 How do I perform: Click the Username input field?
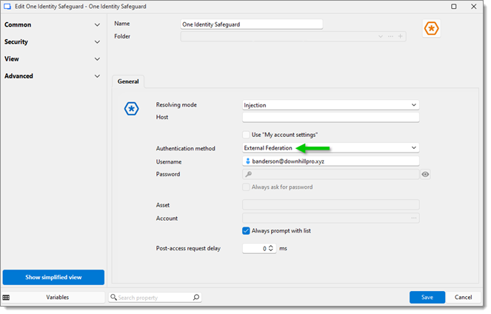click(x=331, y=161)
